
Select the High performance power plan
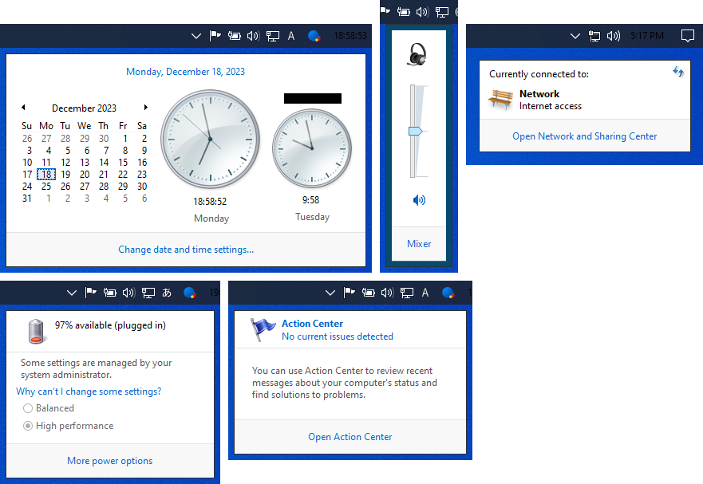tap(28, 426)
